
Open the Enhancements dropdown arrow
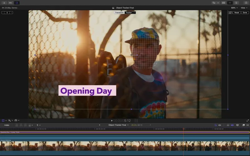[x=12, y=121]
